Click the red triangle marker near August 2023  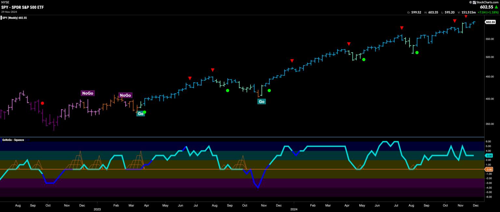pos(213,70)
